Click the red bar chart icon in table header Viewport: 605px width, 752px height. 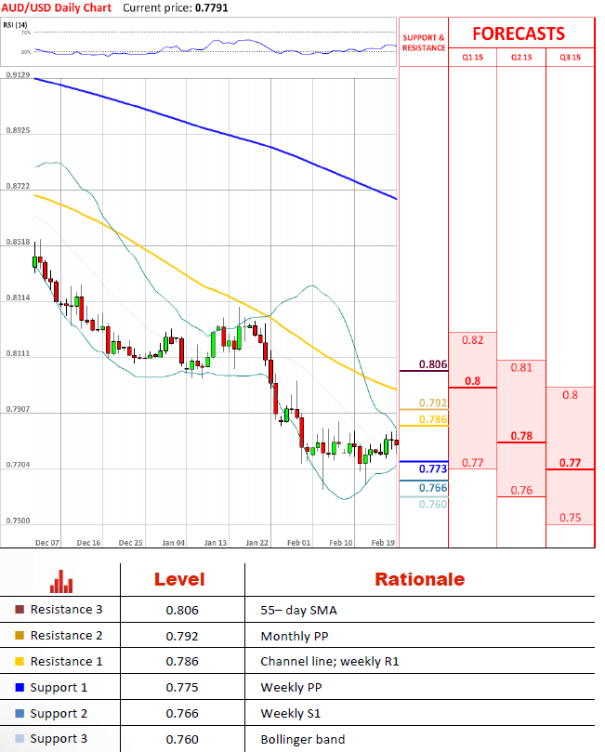61,581
